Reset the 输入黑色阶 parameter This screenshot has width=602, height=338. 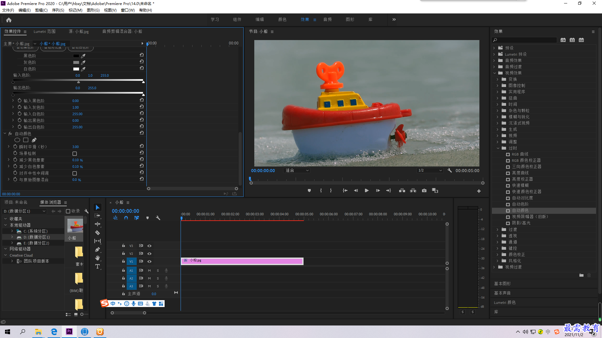142,100
